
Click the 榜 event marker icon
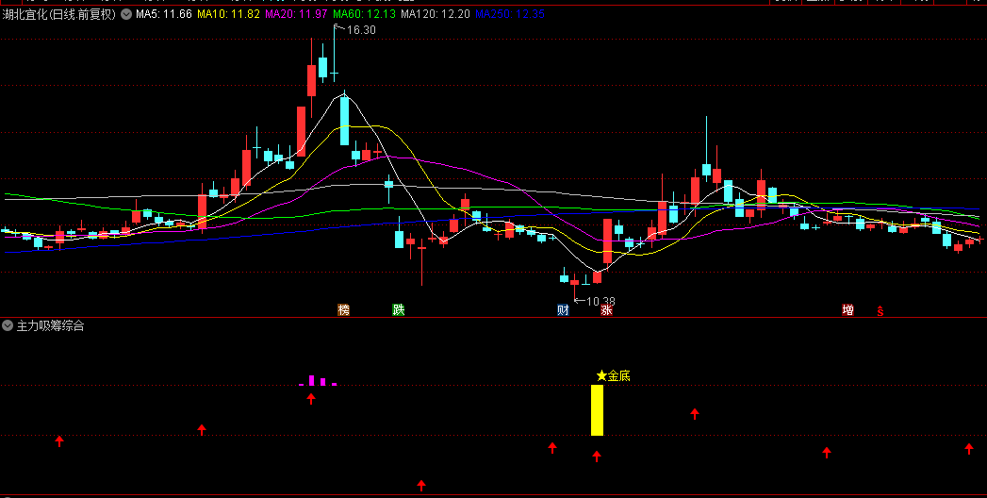[343, 309]
